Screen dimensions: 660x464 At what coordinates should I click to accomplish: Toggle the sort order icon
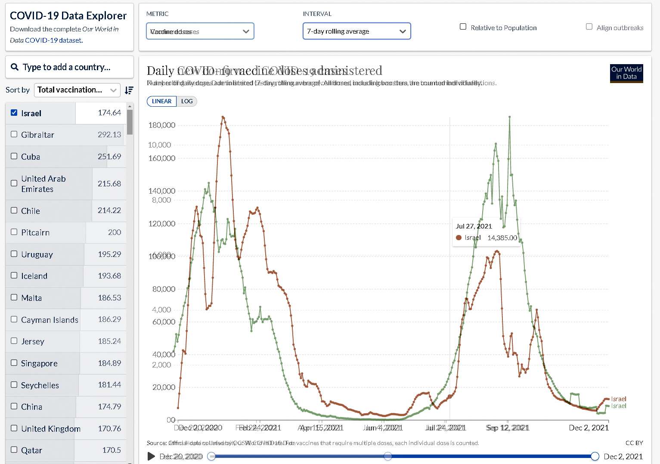click(x=129, y=90)
